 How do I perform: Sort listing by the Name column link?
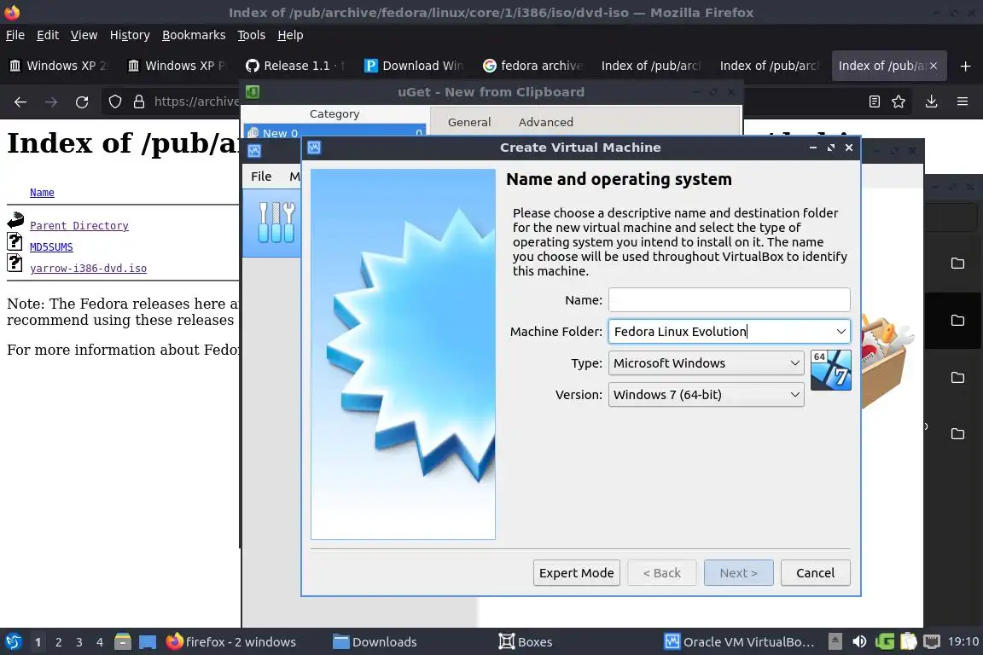(42, 193)
